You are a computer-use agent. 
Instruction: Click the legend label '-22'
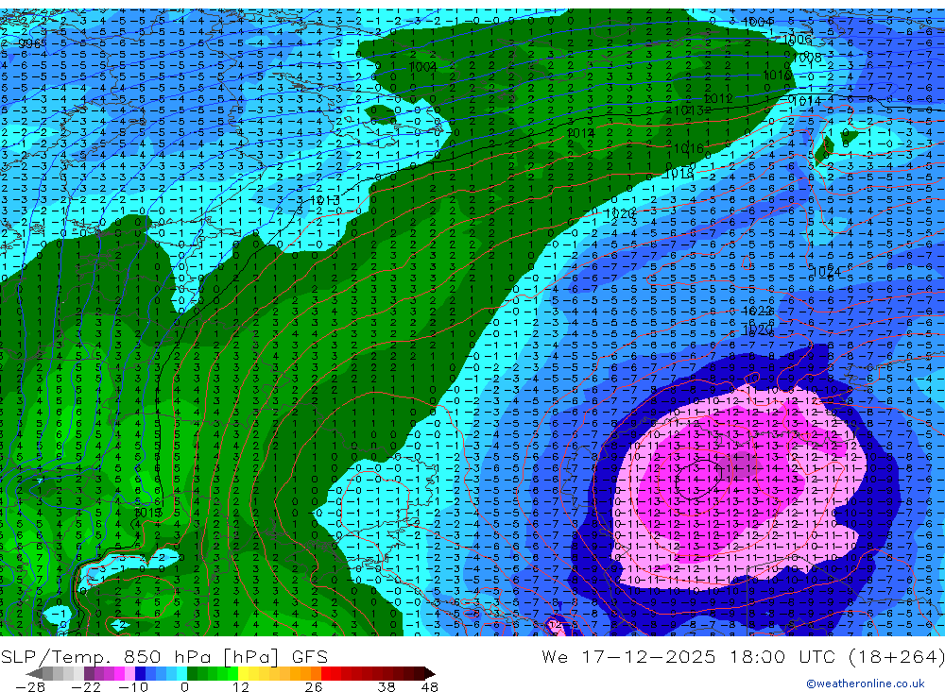86,686
